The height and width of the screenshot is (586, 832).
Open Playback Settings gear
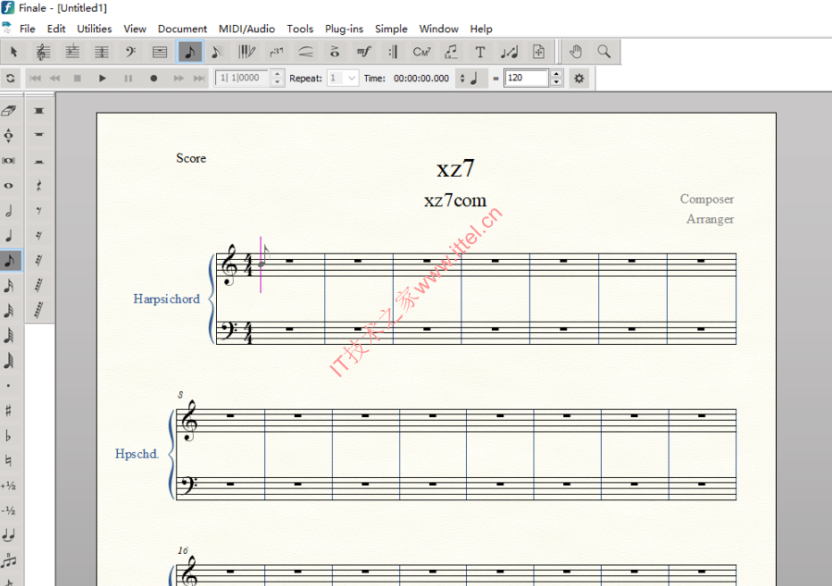[578, 79]
